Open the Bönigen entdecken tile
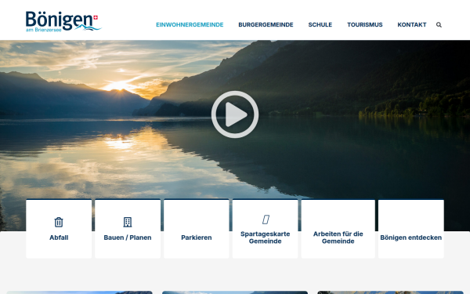Screen dimensions: 470x294 pyautogui.click(x=411, y=229)
